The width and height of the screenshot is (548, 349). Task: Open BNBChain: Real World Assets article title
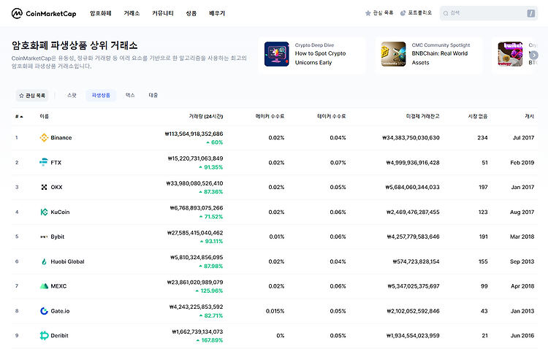tap(439, 58)
